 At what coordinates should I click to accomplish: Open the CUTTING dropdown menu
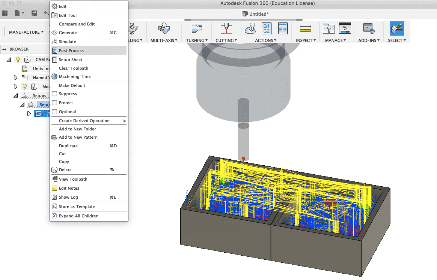(x=226, y=40)
